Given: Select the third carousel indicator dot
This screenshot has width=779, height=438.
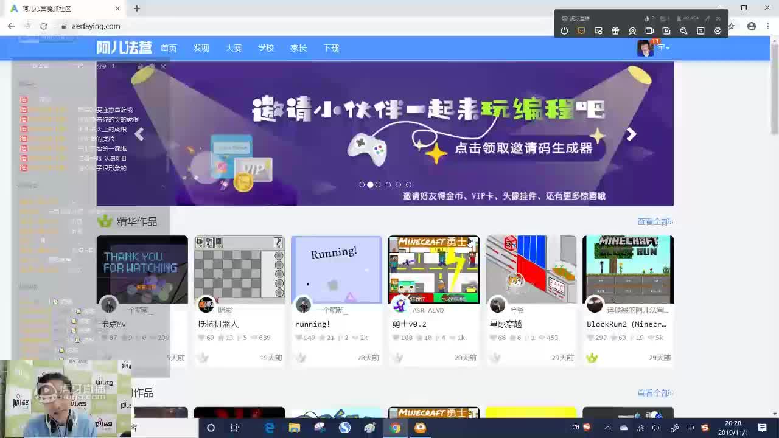Looking at the screenshot, I should coord(378,184).
